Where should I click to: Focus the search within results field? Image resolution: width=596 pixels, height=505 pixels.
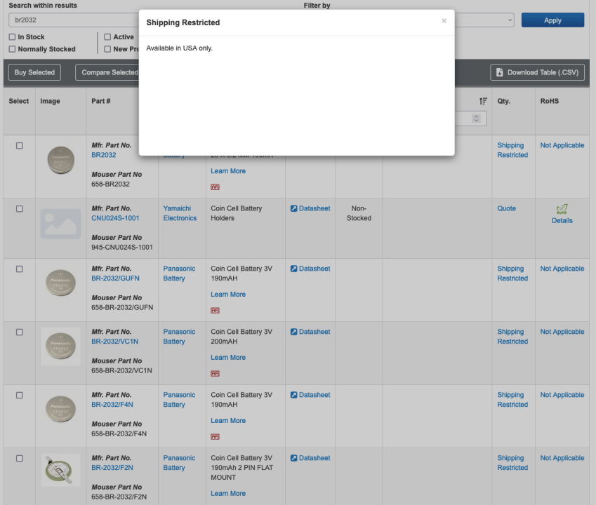[x=74, y=20]
